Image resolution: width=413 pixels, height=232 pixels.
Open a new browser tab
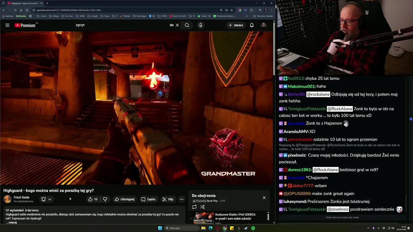[47, 3]
